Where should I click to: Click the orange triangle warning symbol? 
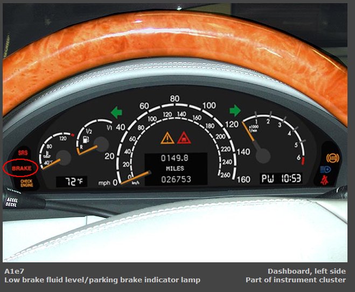point(166,137)
